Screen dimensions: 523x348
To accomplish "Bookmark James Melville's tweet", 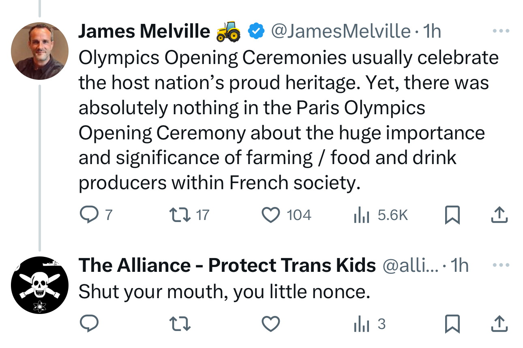I will (x=452, y=215).
